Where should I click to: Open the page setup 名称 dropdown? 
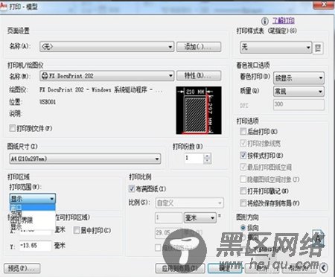tap(106, 47)
